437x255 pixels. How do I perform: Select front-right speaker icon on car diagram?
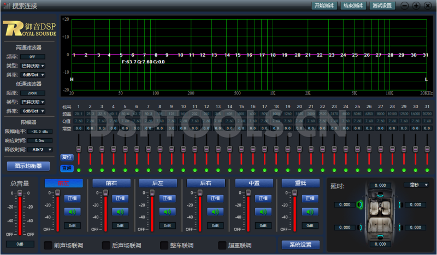tap(400, 205)
